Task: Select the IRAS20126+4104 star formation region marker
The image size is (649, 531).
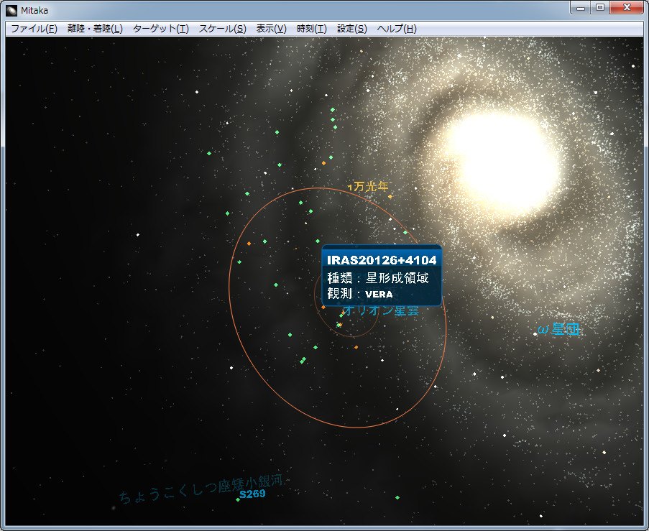Action: point(323,307)
